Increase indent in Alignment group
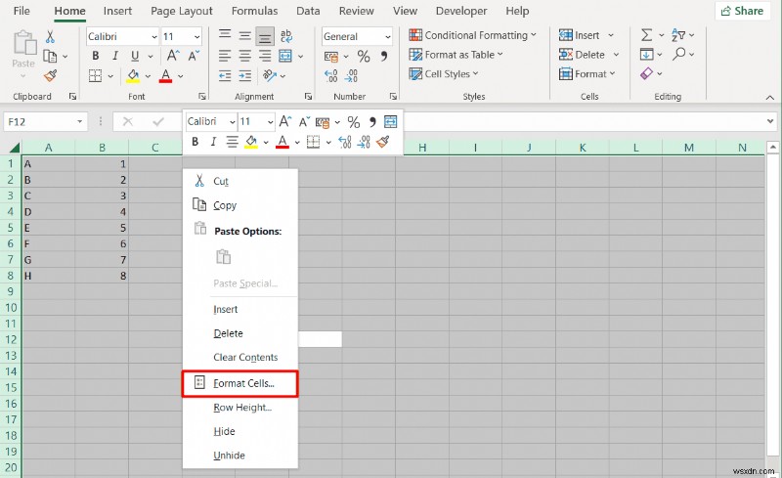Screen dimensions: 782x478 (245, 76)
